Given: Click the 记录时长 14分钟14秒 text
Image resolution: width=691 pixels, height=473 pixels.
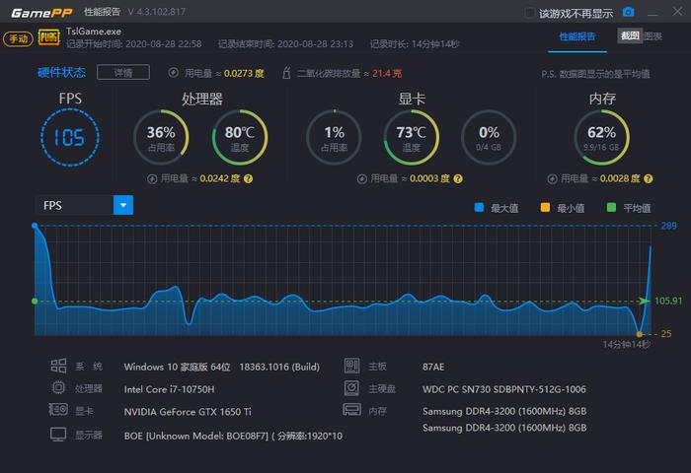Looking at the screenshot, I should (x=415, y=44).
